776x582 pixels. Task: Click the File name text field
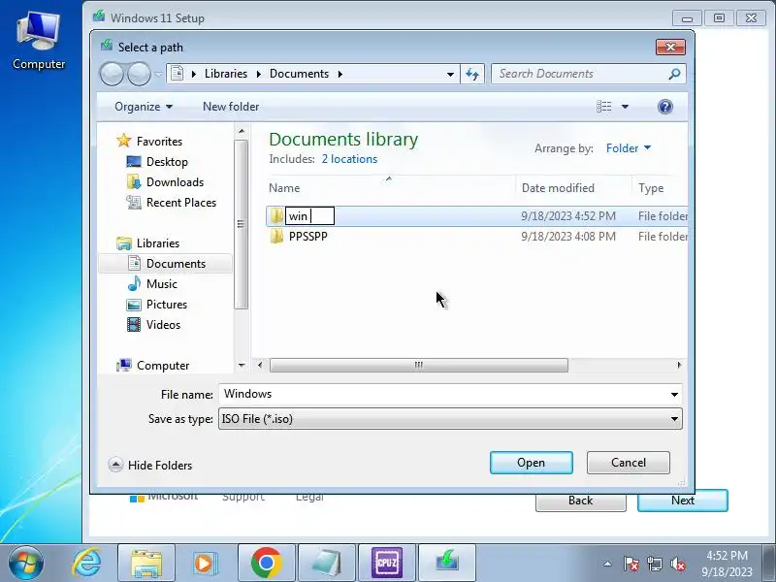[x=443, y=395]
